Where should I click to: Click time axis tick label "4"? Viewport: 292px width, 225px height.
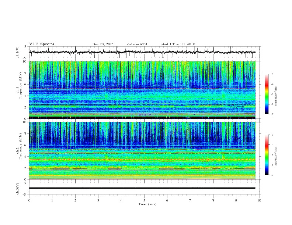121,200
